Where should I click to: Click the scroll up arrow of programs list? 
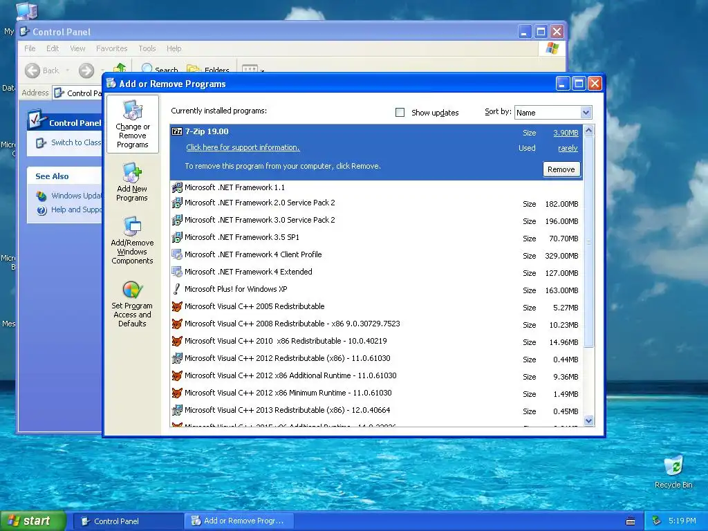click(x=588, y=131)
